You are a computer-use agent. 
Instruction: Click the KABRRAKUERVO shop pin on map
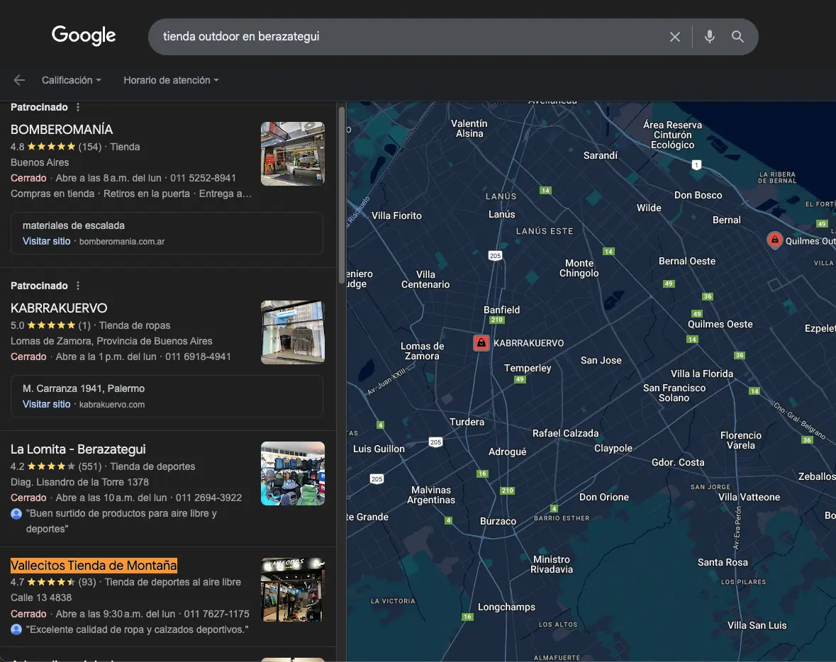(481, 343)
